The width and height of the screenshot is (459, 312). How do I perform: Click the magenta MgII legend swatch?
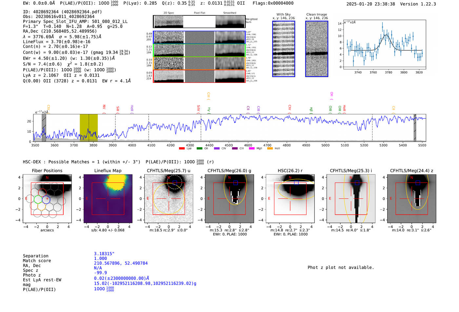click(x=252, y=148)
